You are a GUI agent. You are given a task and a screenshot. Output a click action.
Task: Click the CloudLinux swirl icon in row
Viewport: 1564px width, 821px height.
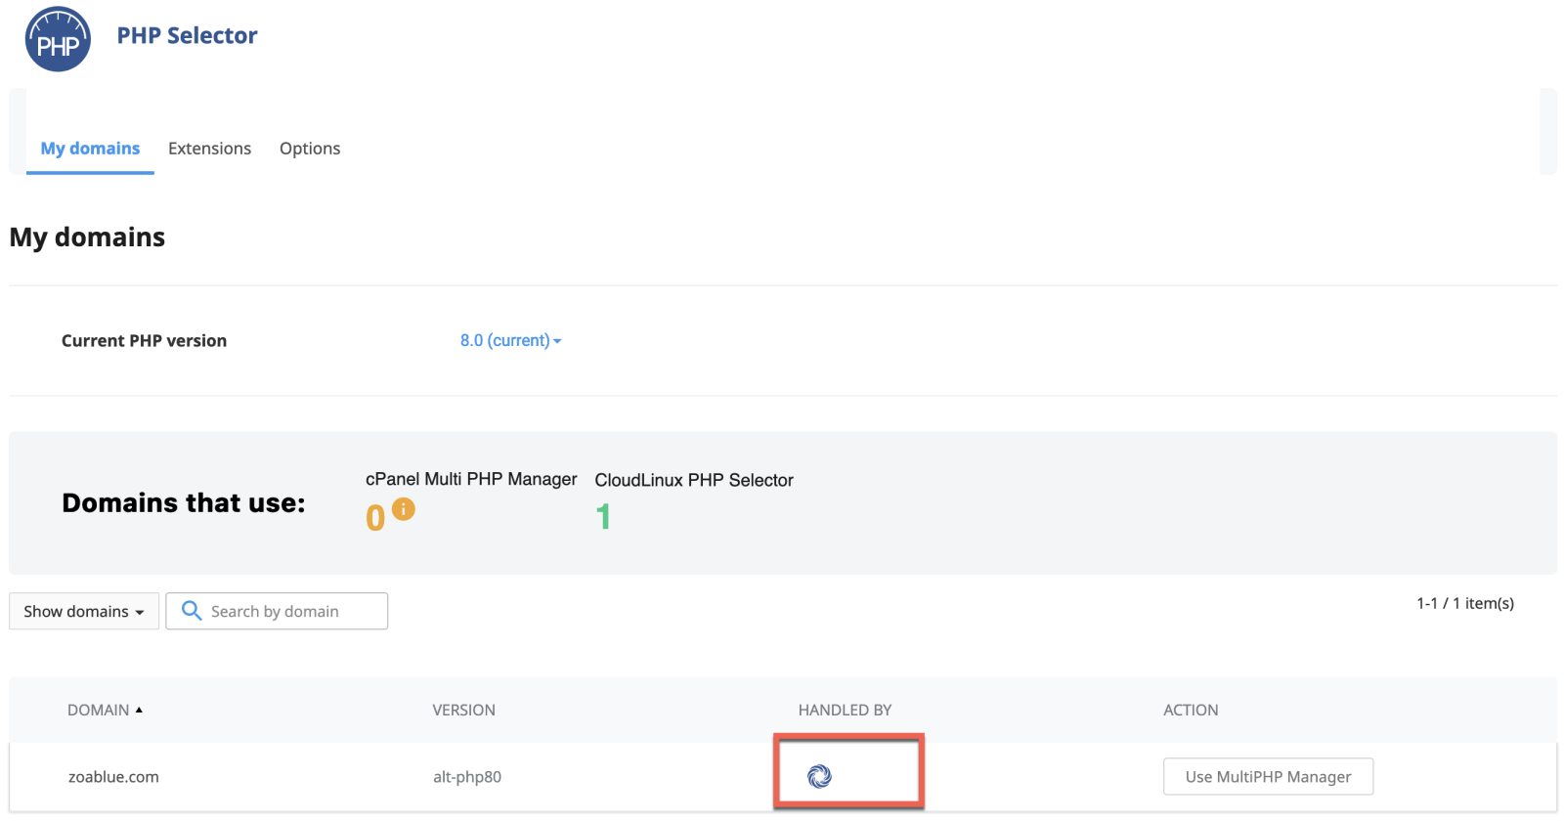click(819, 776)
